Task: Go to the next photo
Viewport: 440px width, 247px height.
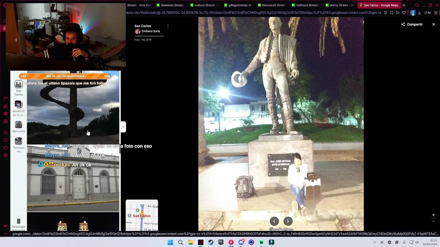Action: [288, 221]
